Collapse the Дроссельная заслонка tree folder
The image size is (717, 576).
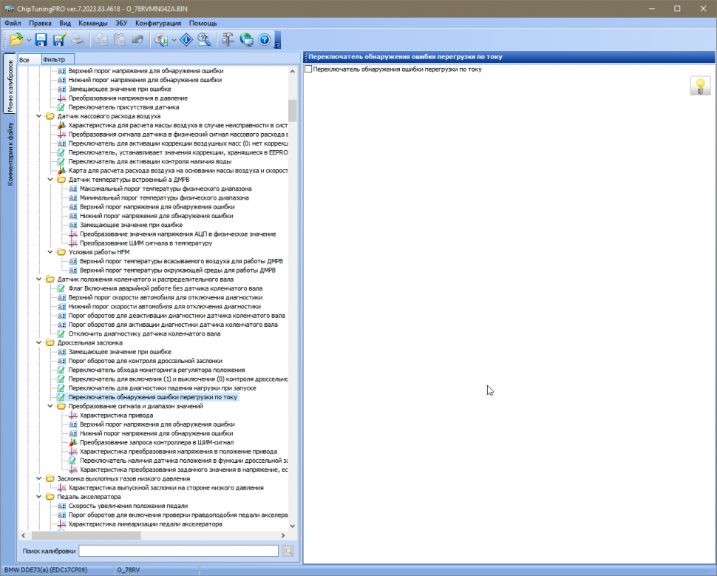point(40,343)
